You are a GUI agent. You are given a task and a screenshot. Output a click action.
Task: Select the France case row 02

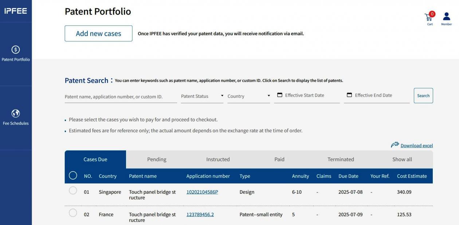pos(73,213)
